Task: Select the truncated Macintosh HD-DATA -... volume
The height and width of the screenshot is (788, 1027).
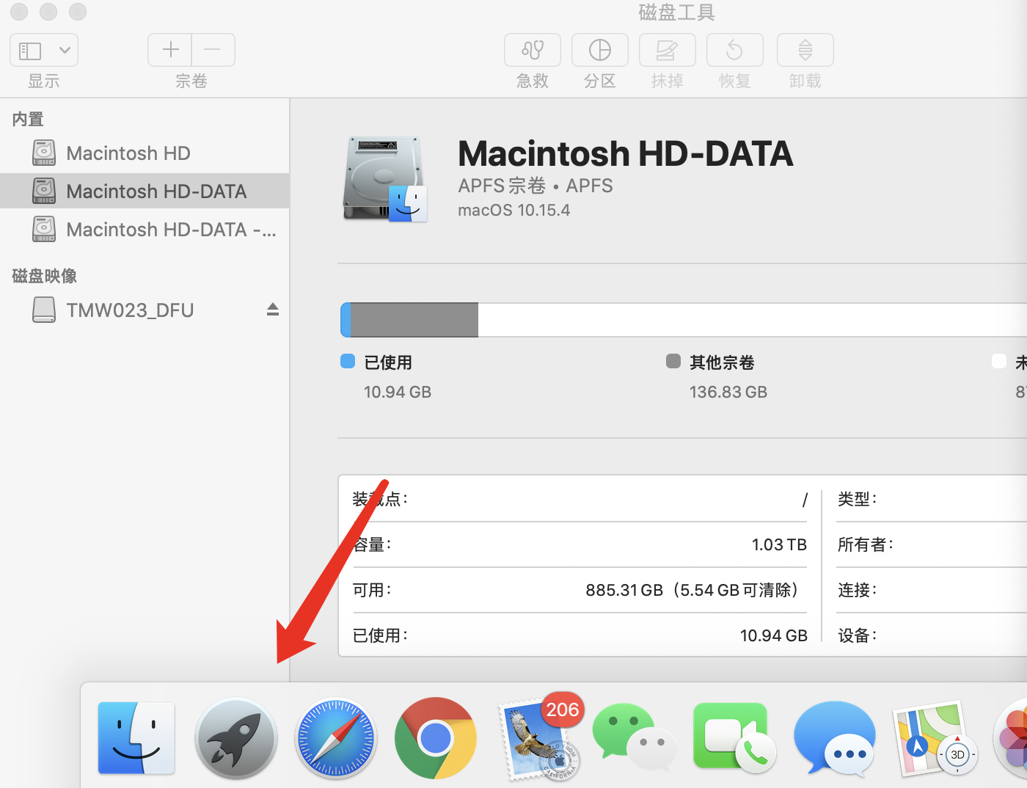Action: [145, 230]
